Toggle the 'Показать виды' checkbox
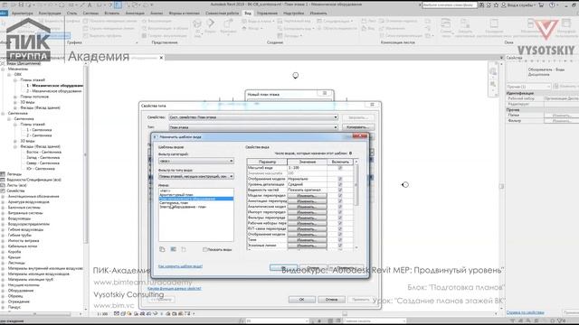Viewport: 579px width, 325px height. coord(204,249)
